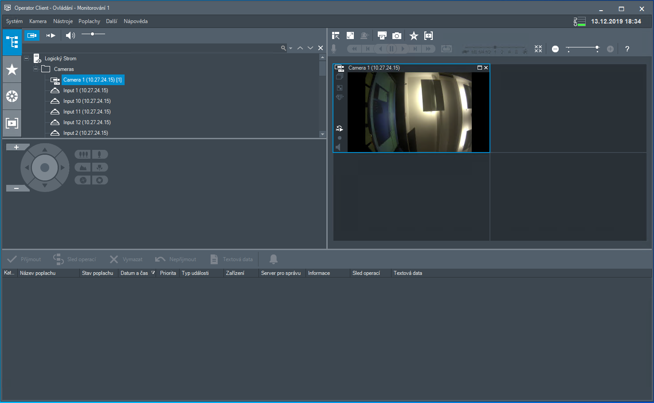Close the Camera 1 image pane
The height and width of the screenshot is (403, 654).
(x=486, y=68)
